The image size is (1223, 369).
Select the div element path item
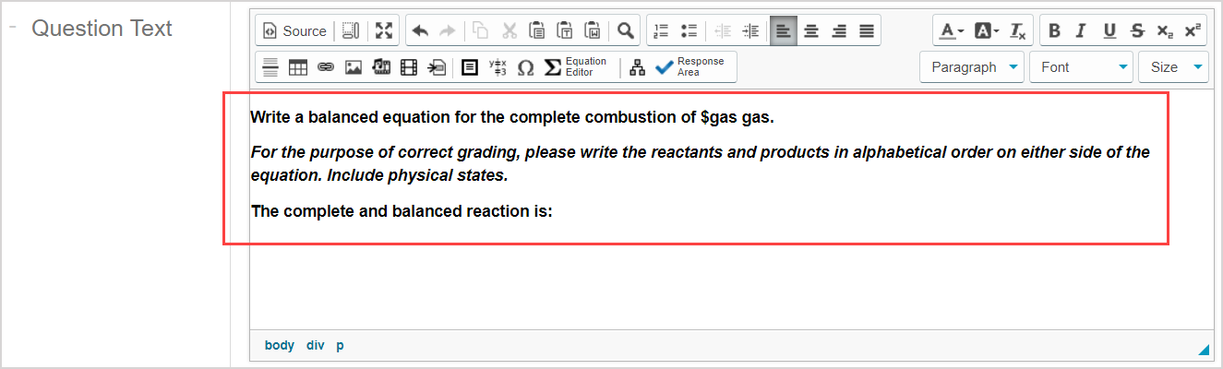(316, 345)
